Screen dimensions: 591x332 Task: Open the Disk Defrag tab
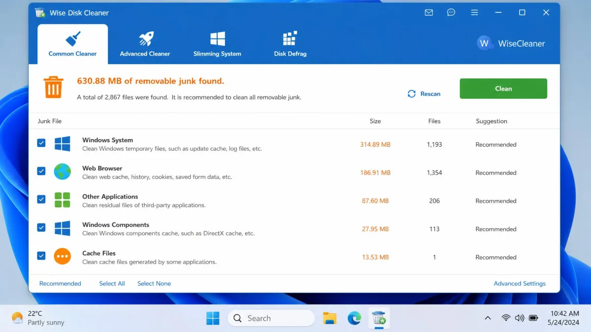coord(290,44)
